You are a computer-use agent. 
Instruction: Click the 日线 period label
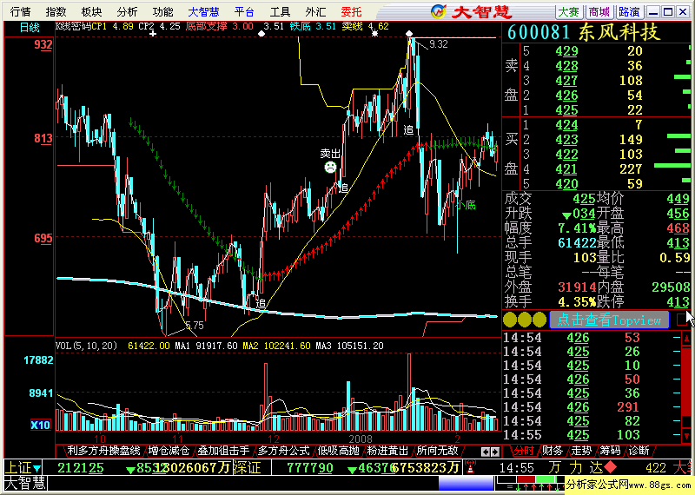(30, 28)
